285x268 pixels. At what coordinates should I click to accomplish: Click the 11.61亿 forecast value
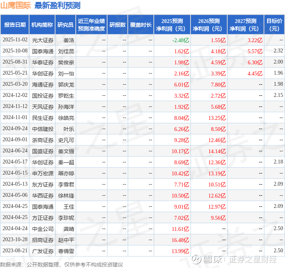point(180,229)
